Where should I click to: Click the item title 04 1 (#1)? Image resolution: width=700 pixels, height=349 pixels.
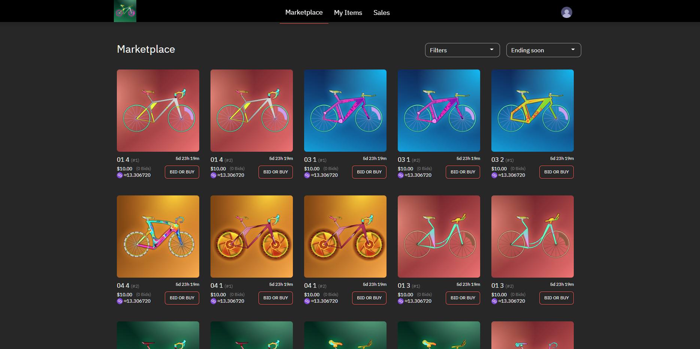pos(222,286)
